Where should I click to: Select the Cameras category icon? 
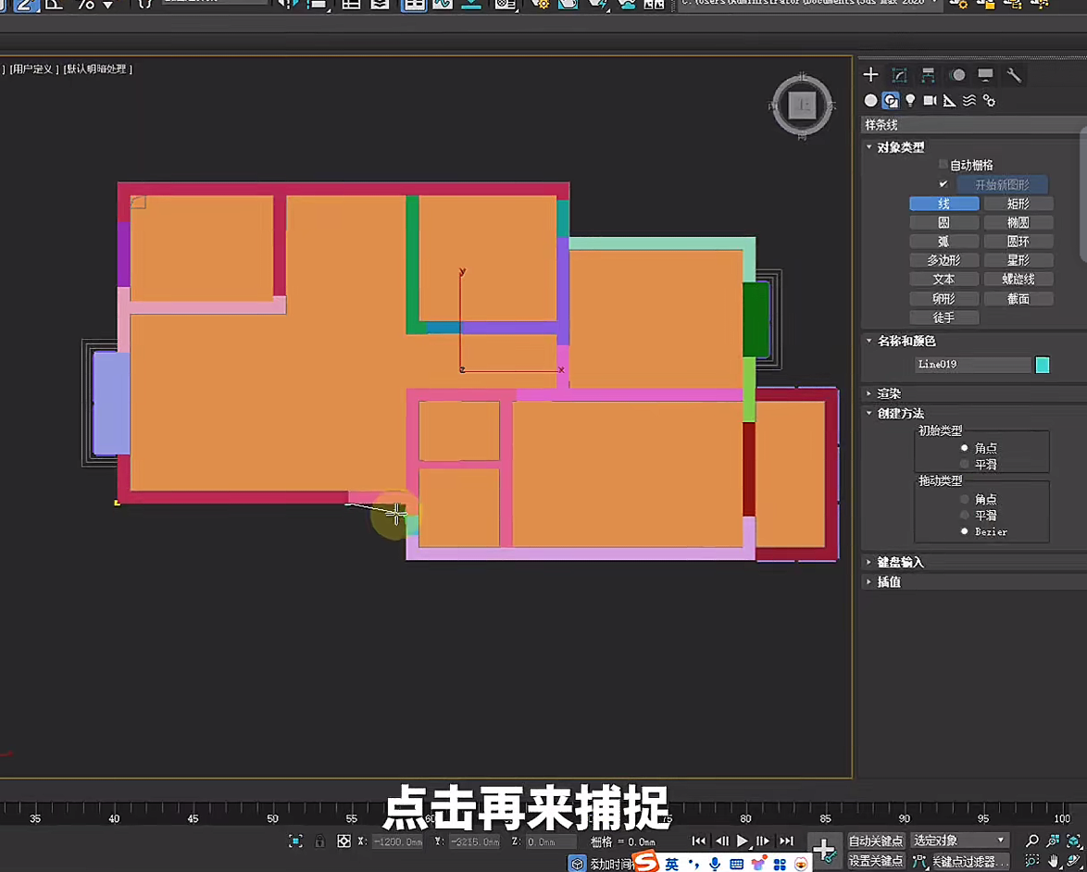point(930,101)
